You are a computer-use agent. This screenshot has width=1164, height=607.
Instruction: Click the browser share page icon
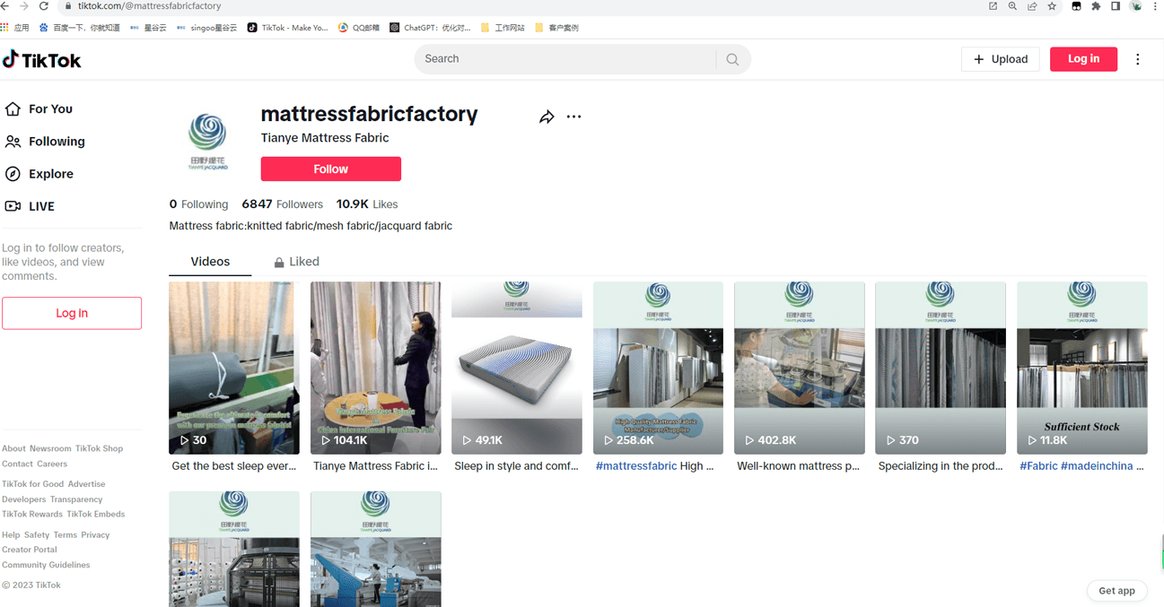click(1032, 6)
